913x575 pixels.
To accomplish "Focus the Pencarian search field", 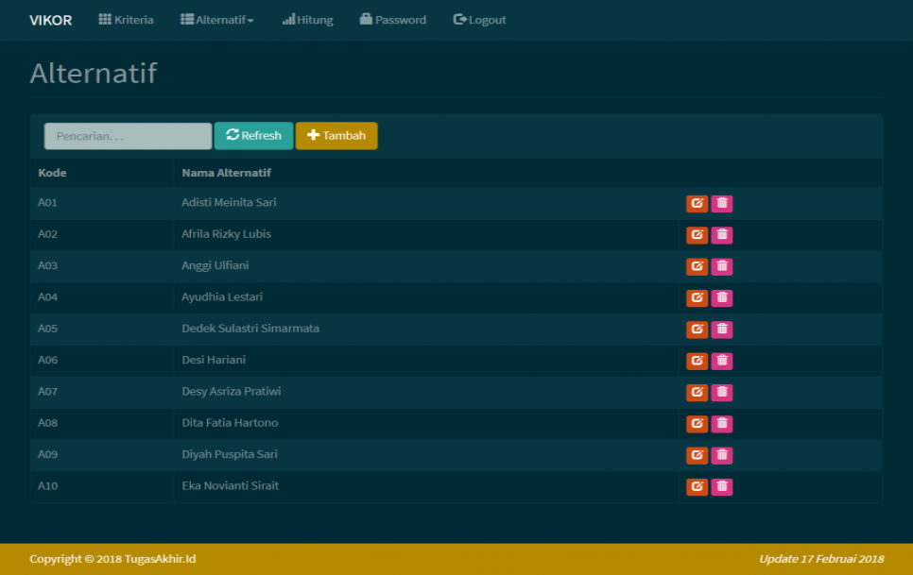I will (x=128, y=136).
